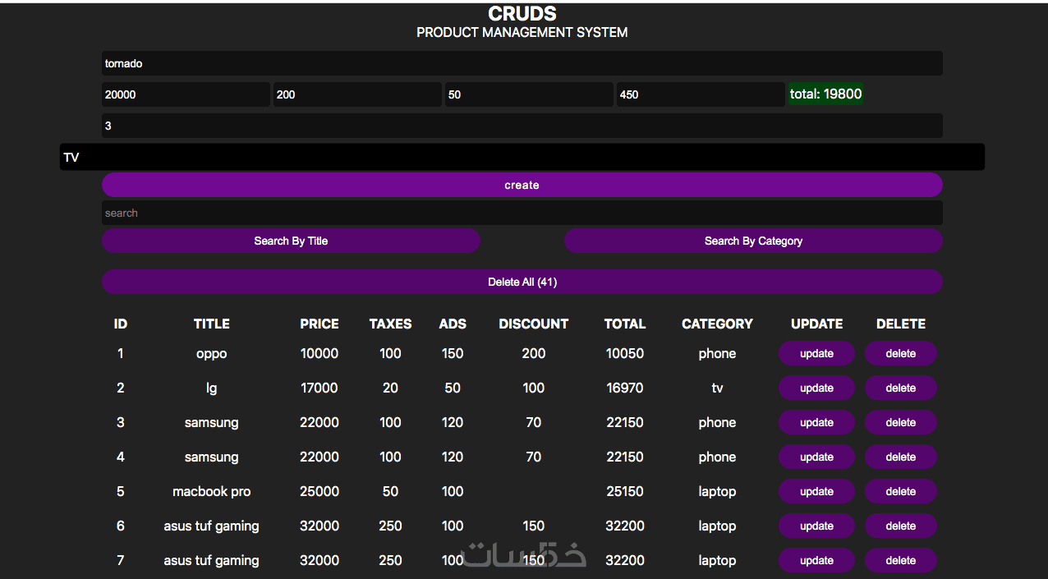
Task: Click the oppo title cell
Action: pyautogui.click(x=212, y=354)
